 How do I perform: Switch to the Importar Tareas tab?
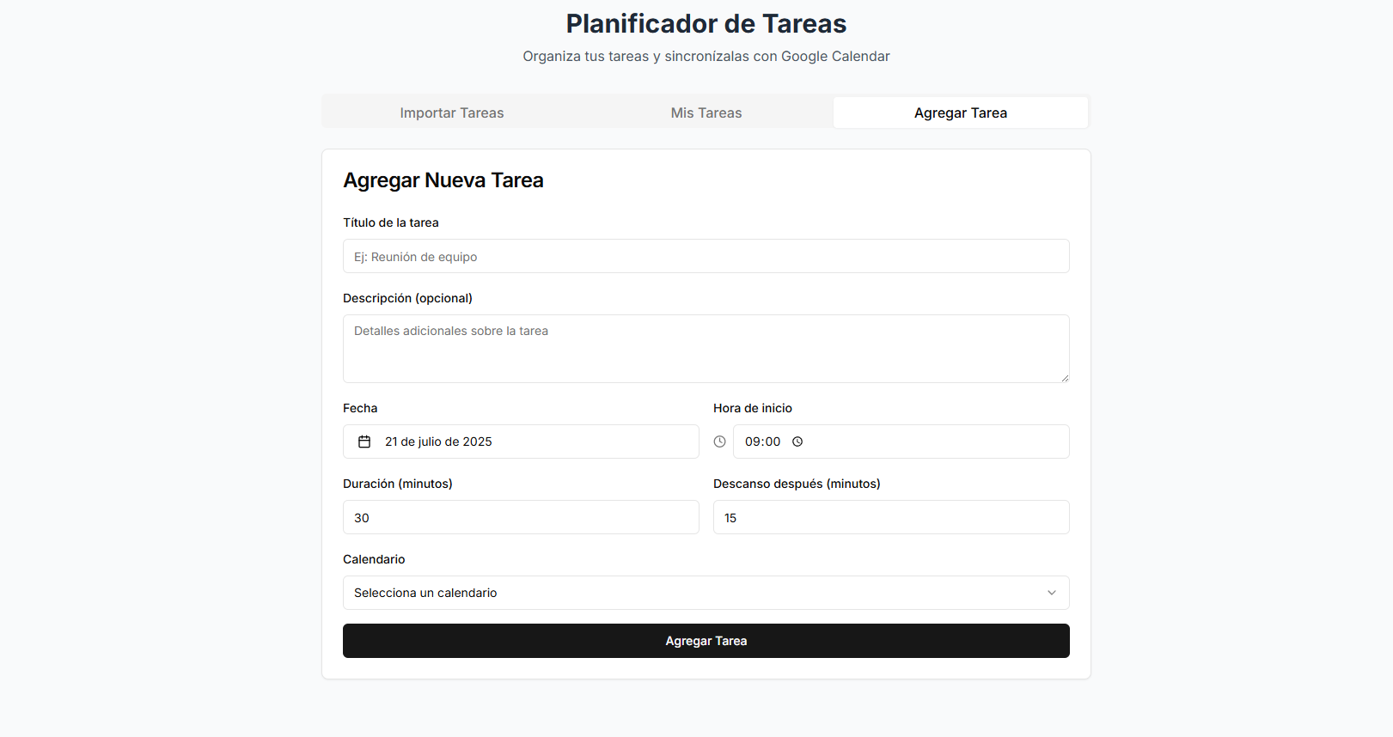pos(451,113)
